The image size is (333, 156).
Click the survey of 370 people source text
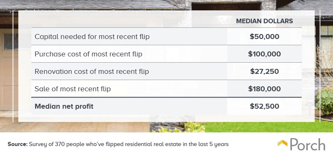(x=129, y=144)
